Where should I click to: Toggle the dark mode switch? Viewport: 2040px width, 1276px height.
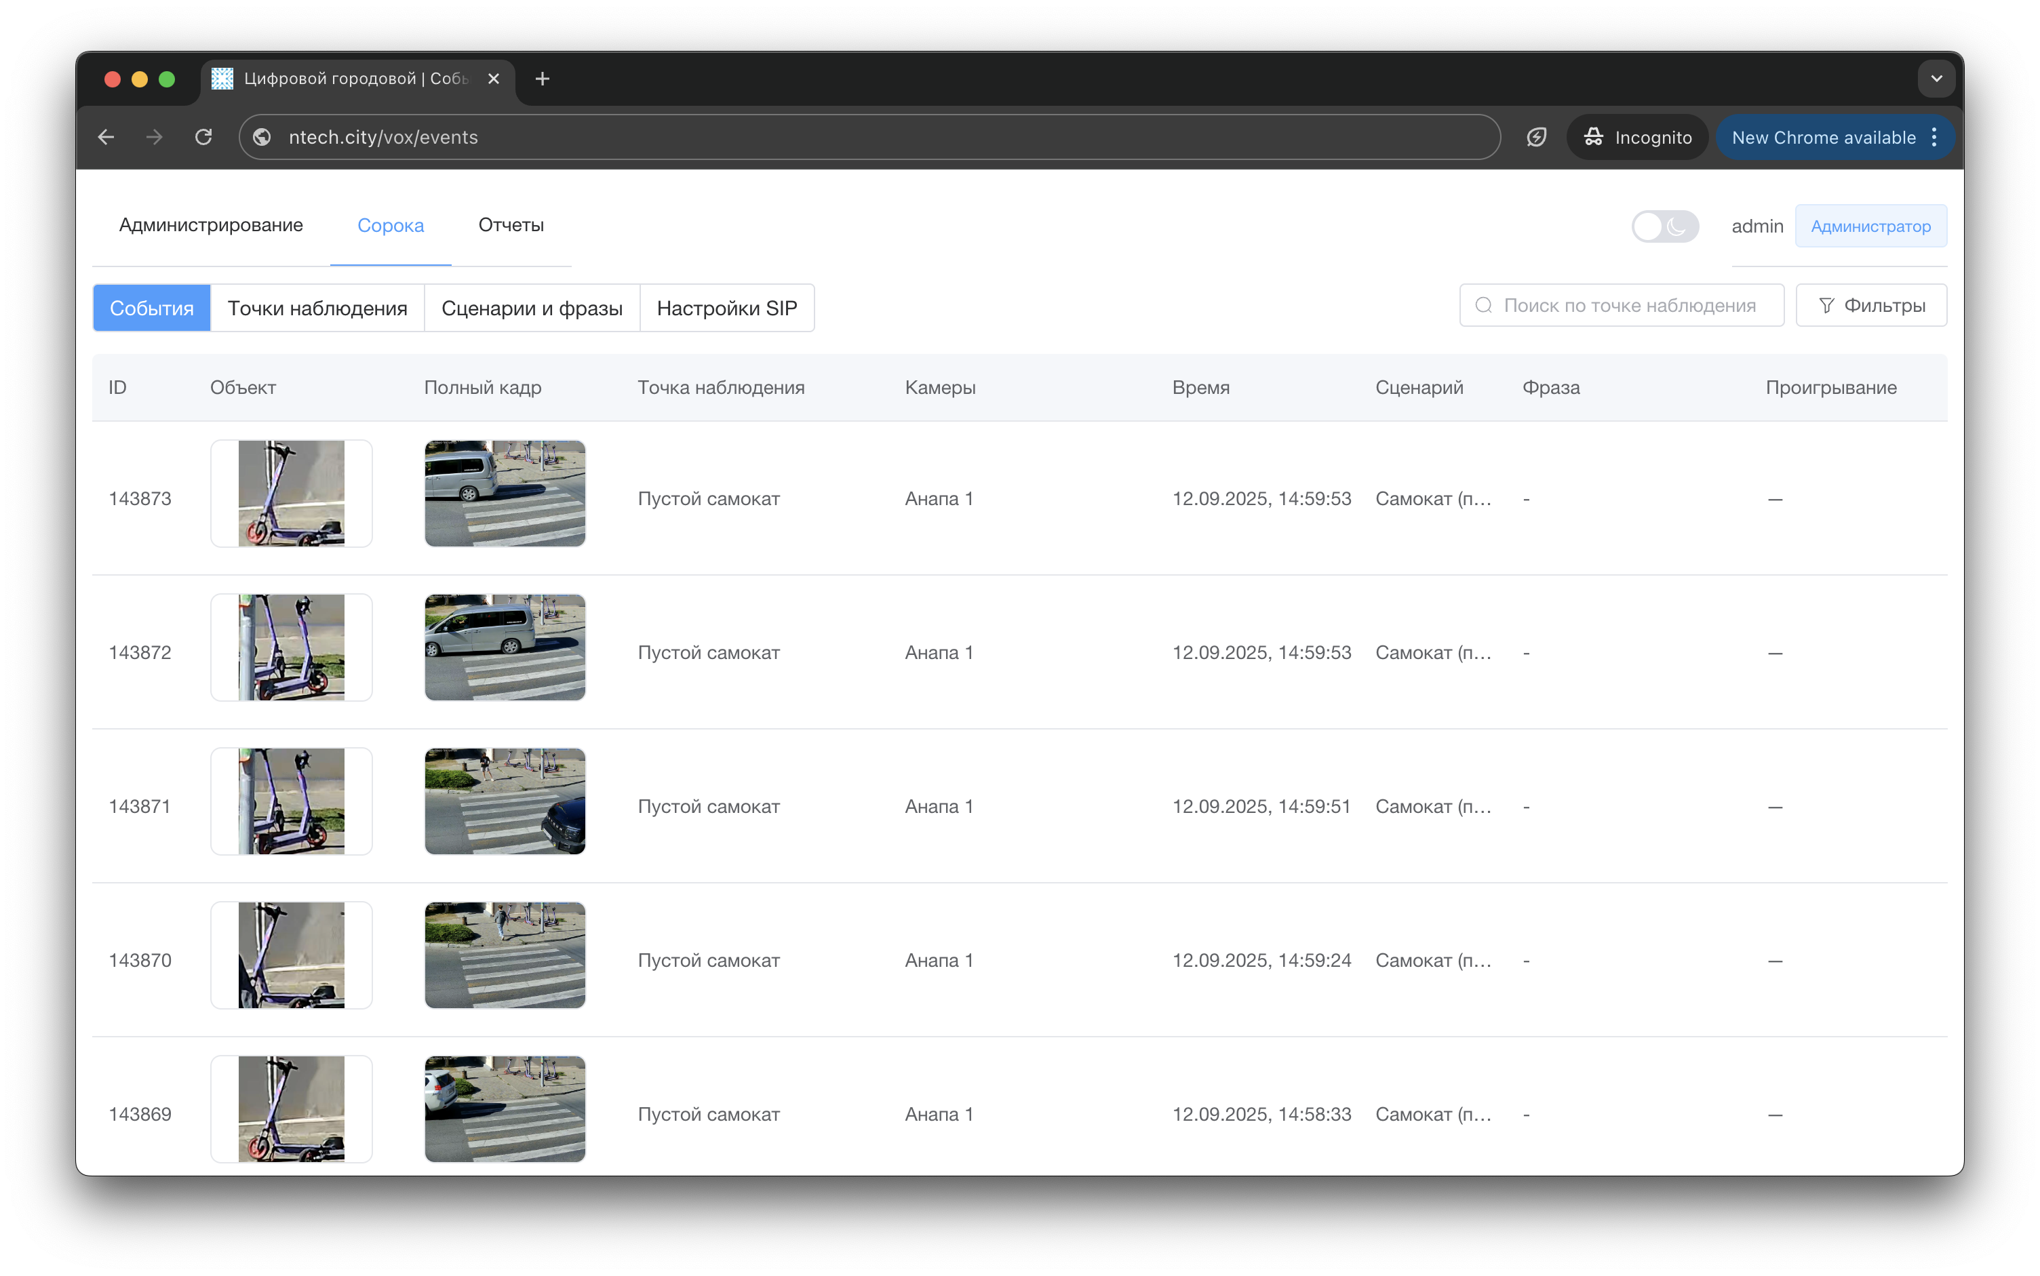pos(1664,226)
